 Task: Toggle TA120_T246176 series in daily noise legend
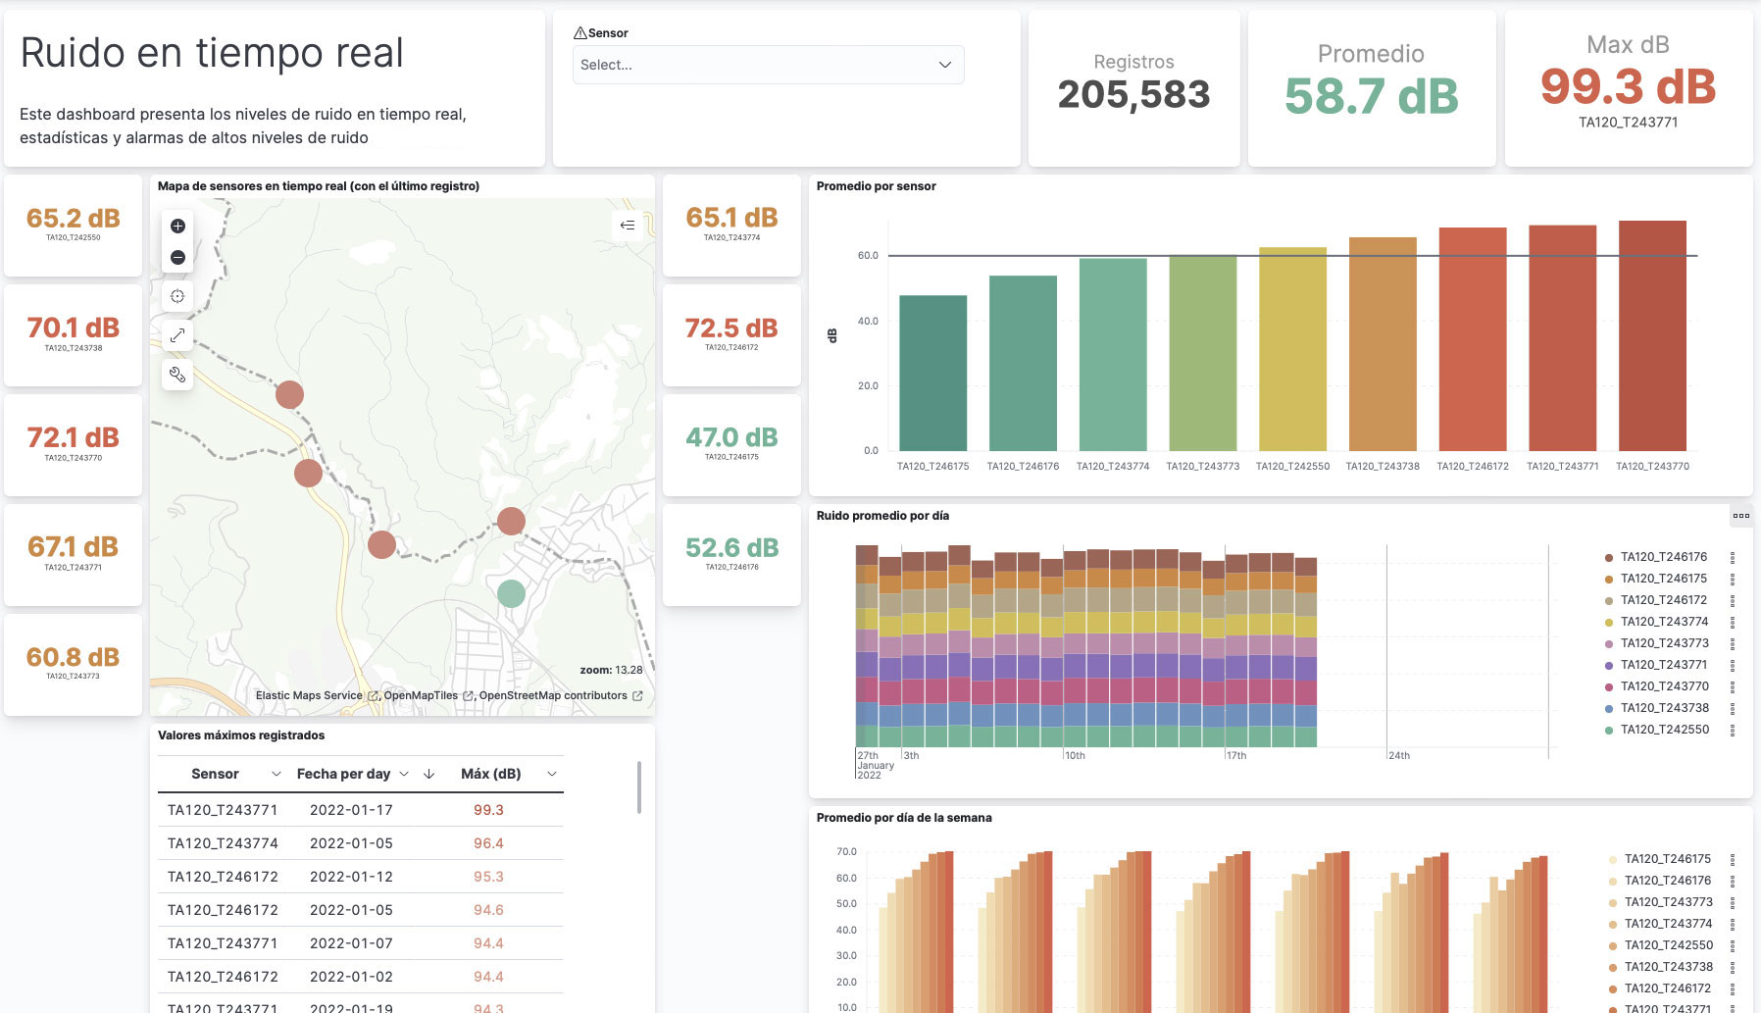pyautogui.click(x=1663, y=557)
